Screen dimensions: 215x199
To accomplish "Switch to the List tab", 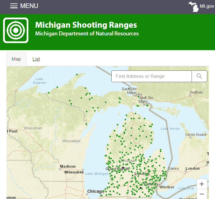I will pyautogui.click(x=36, y=59).
